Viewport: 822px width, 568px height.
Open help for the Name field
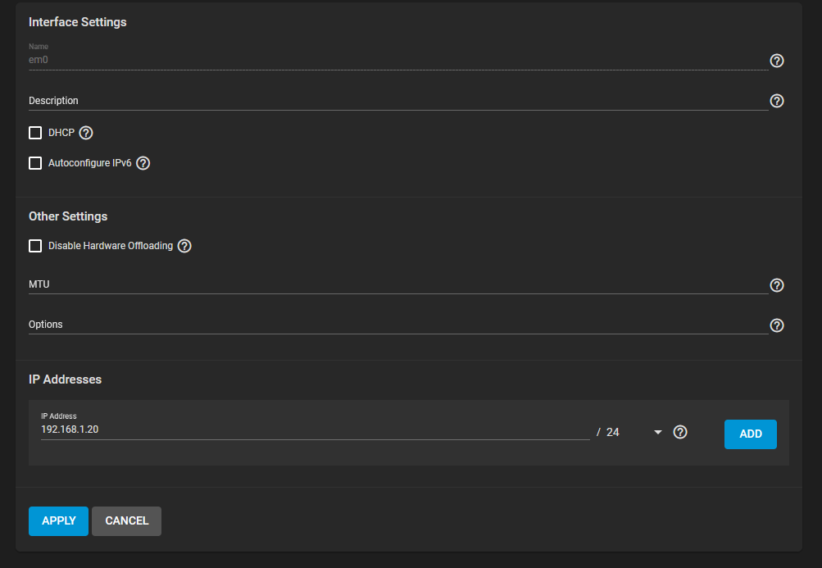pos(776,61)
